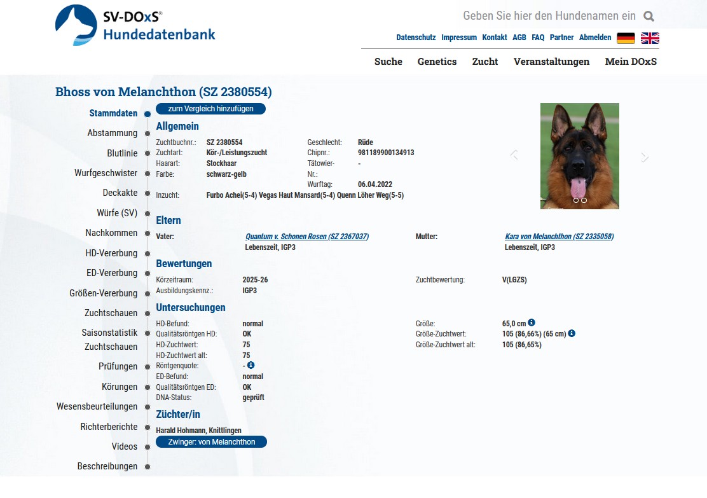Go to Abstammung section in sidebar
Image resolution: width=707 pixels, height=498 pixels.
112,133
